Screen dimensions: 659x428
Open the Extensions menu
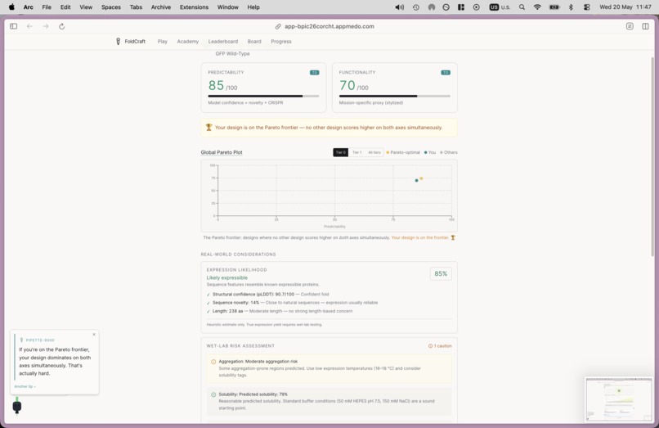(x=194, y=7)
